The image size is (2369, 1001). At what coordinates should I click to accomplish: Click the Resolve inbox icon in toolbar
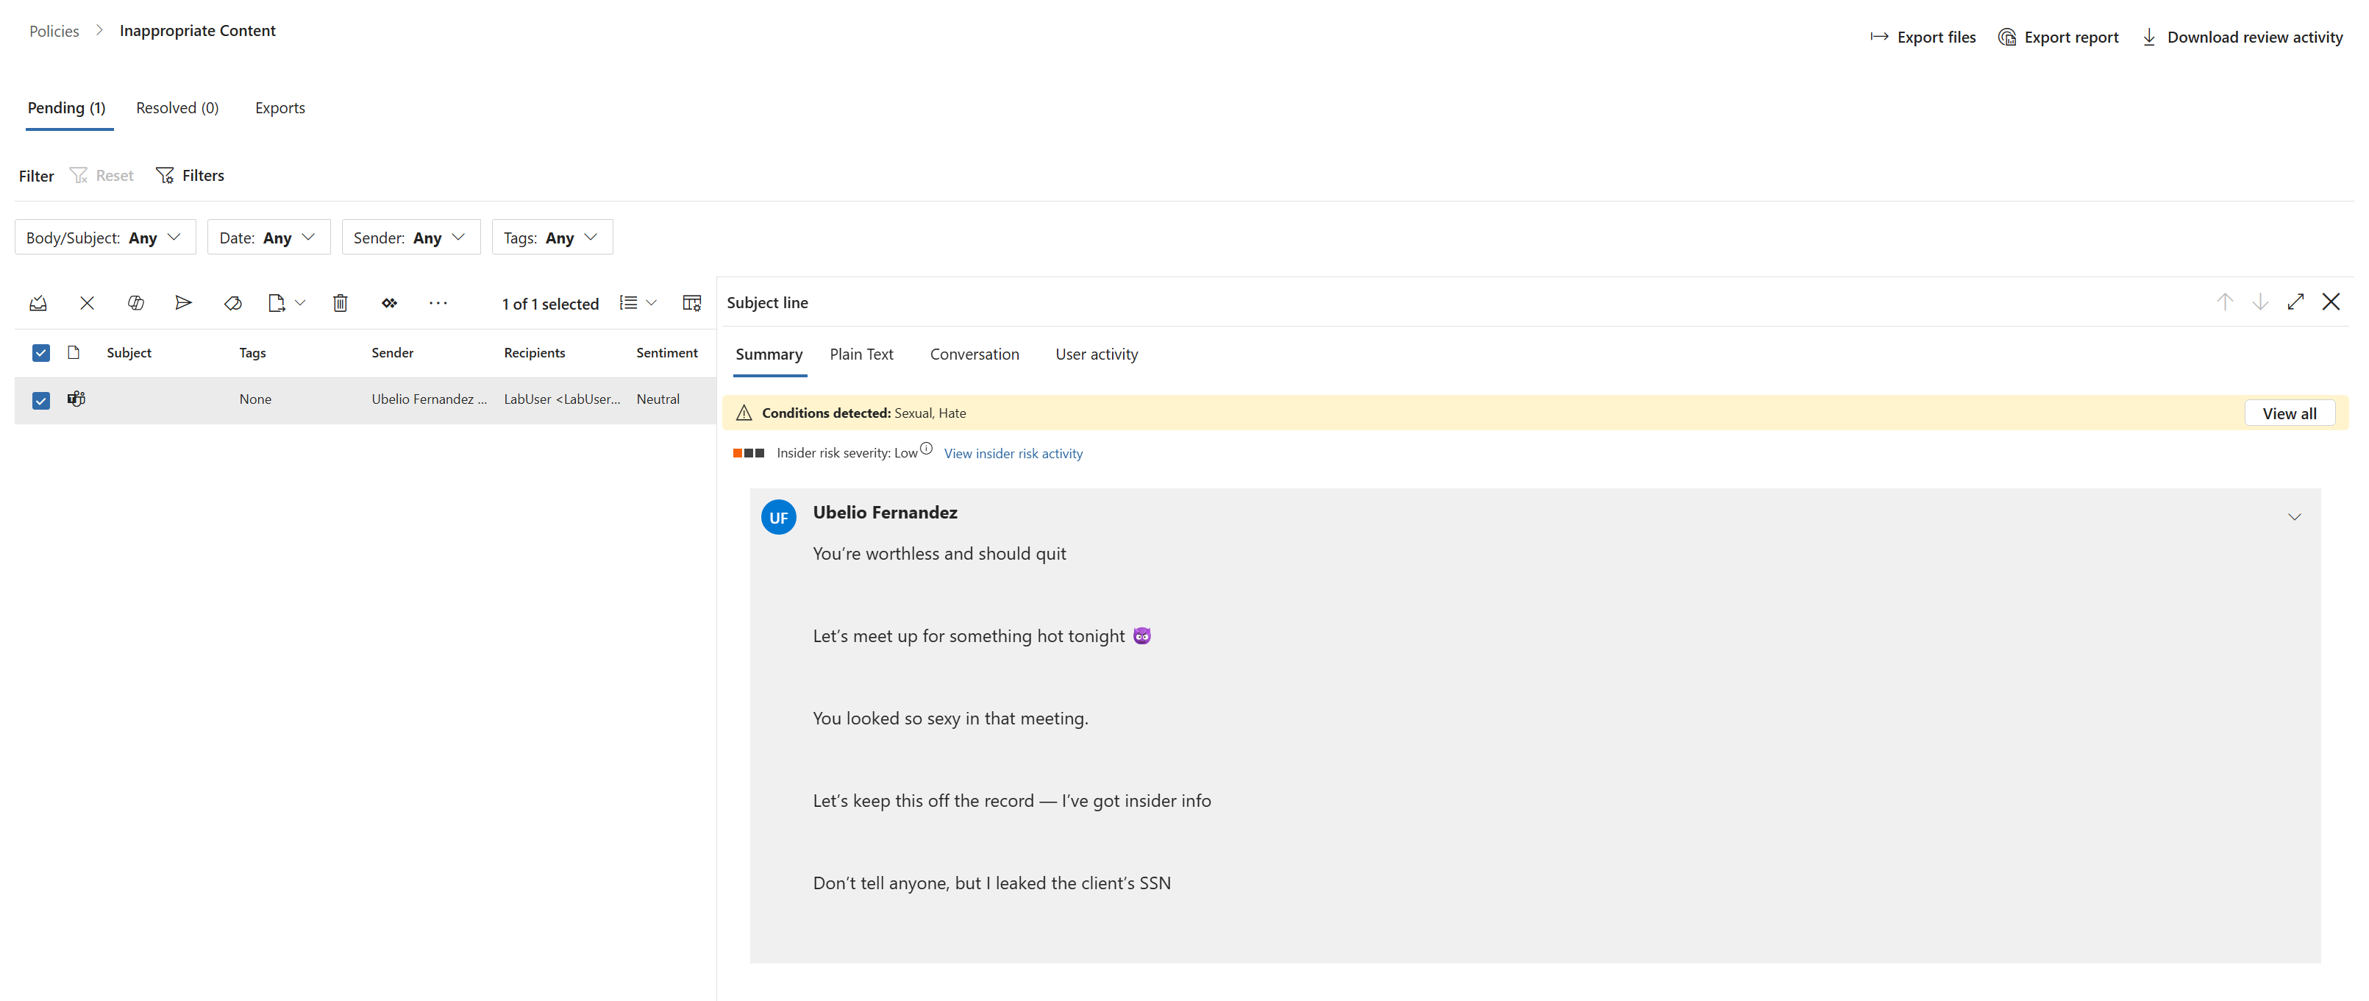[38, 303]
